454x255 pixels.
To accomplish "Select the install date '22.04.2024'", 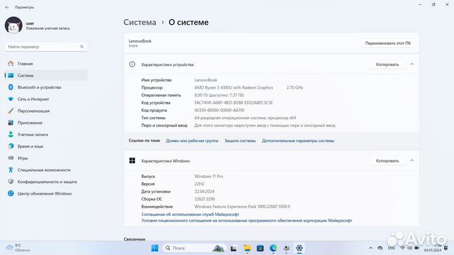I will (x=204, y=191).
